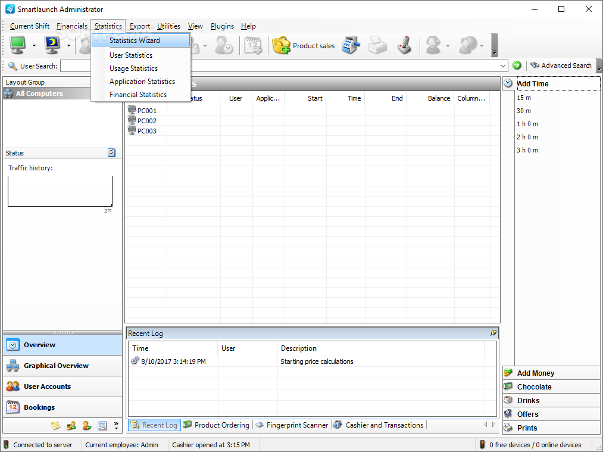Click the user-with-green-arrow icon in navigation strip
Screen dimensions: 603x452
pyautogui.click(x=86, y=425)
